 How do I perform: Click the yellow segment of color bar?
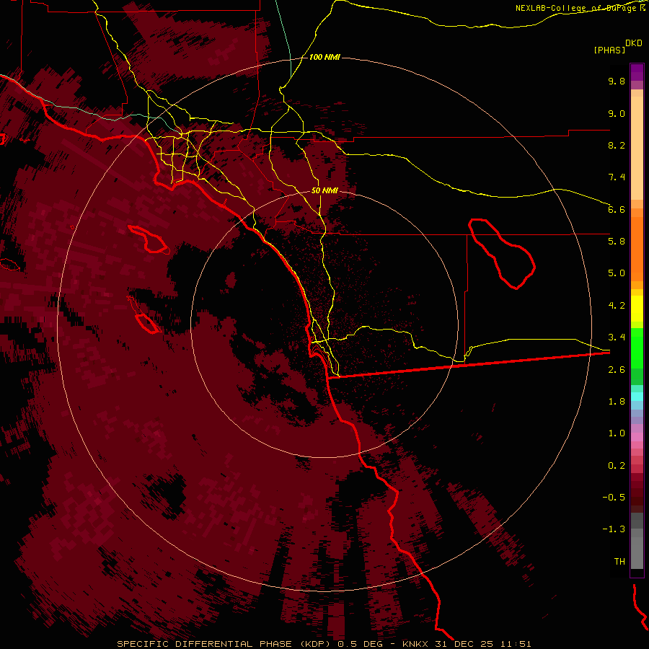[x=637, y=309]
